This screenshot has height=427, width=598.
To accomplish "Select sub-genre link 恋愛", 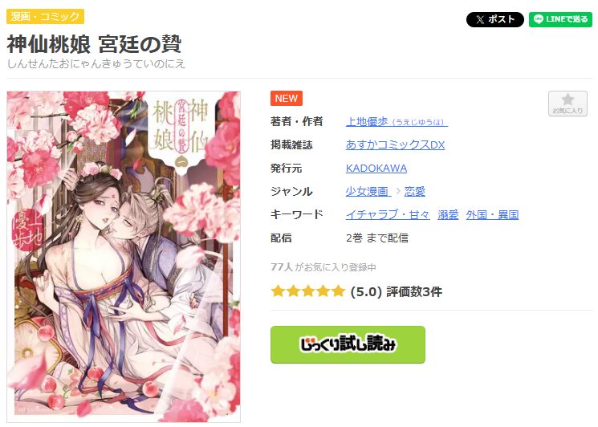I will (x=414, y=191).
